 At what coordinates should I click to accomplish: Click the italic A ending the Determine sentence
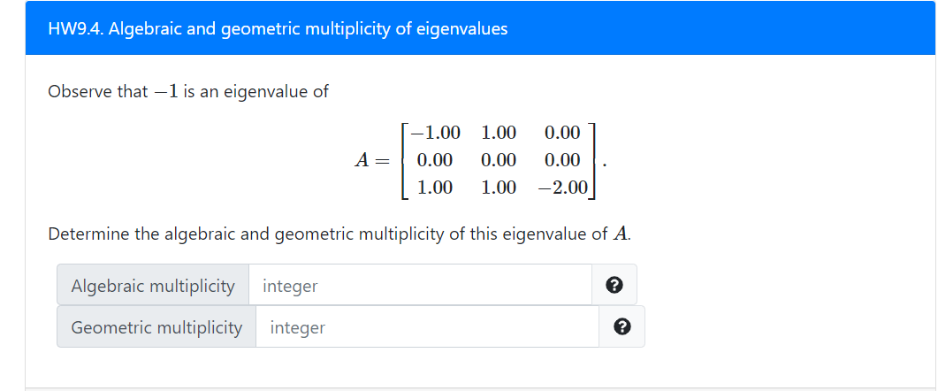pyautogui.click(x=622, y=234)
